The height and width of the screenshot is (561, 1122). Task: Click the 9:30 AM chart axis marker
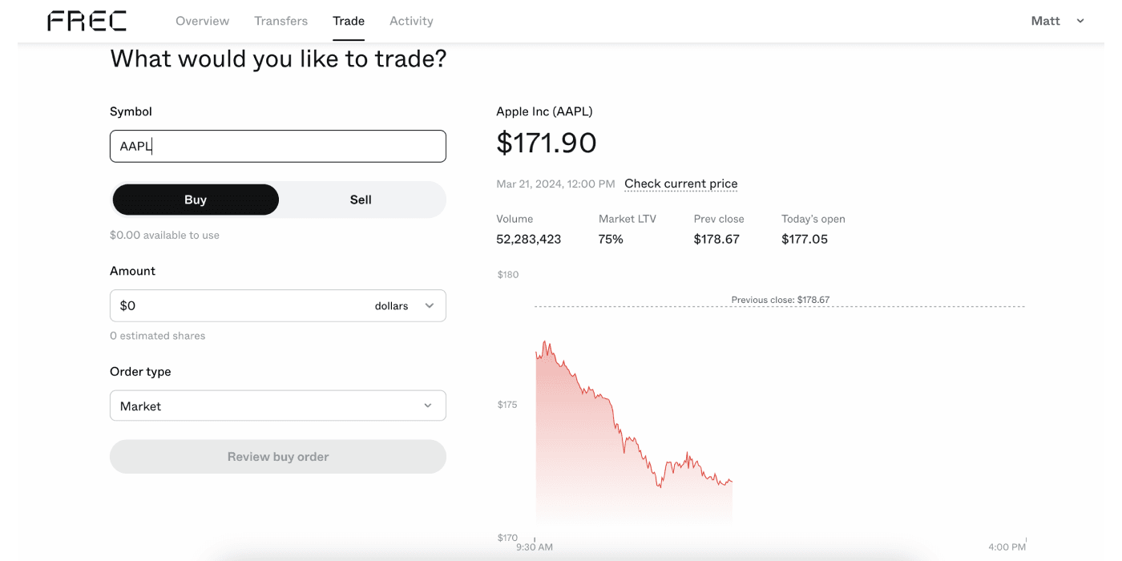535,547
